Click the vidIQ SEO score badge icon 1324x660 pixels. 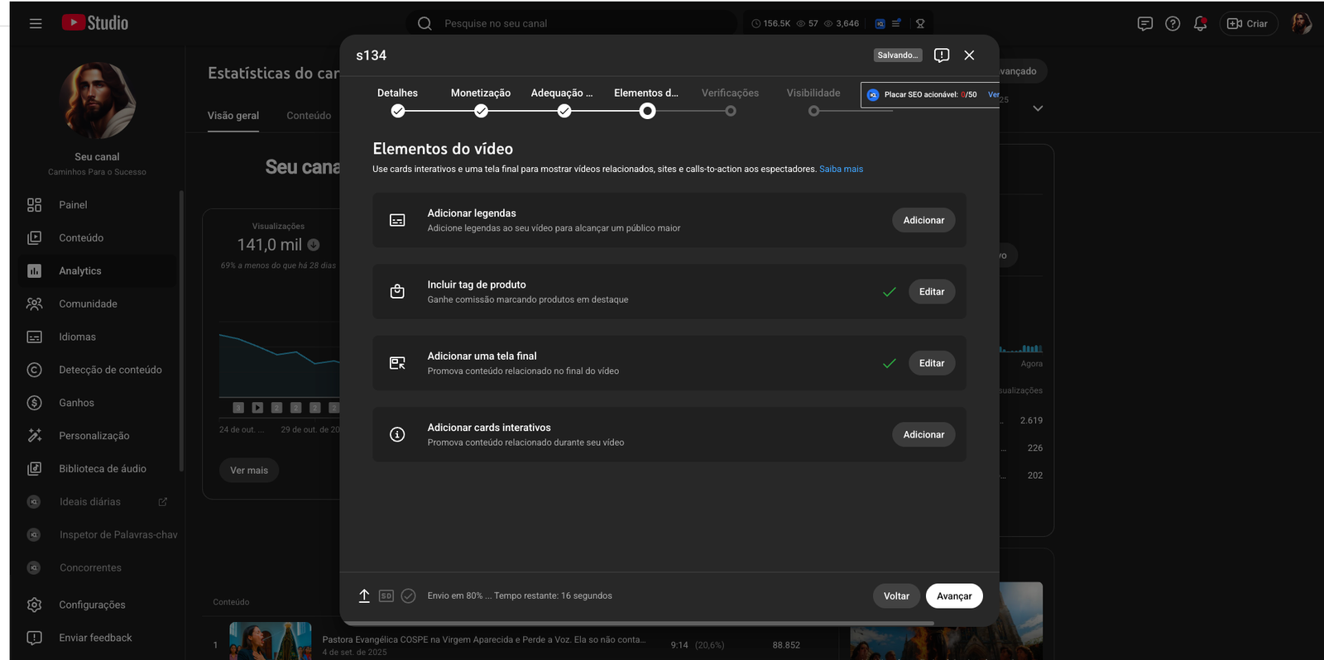(x=873, y=95)
